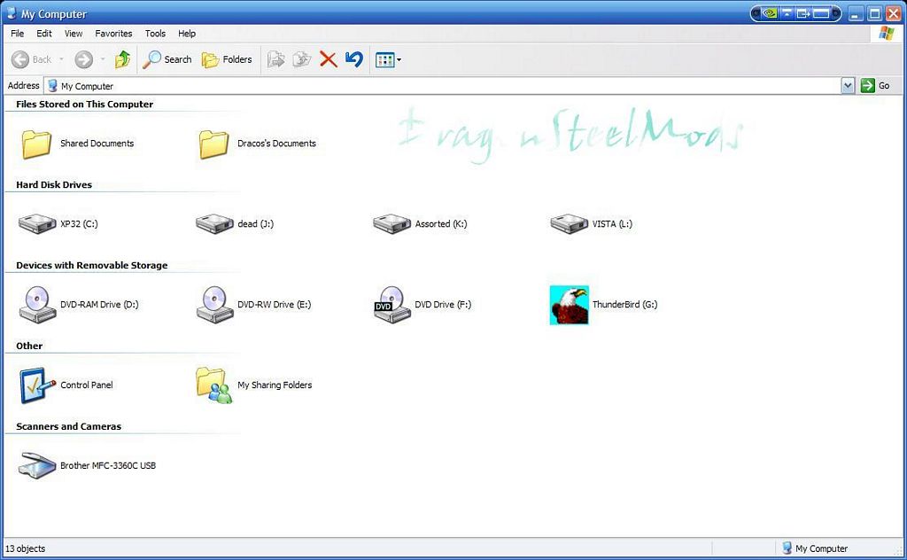Open the DVD-RAM Drive (D:)
This screenshot has height=560, width=907.
37,305
